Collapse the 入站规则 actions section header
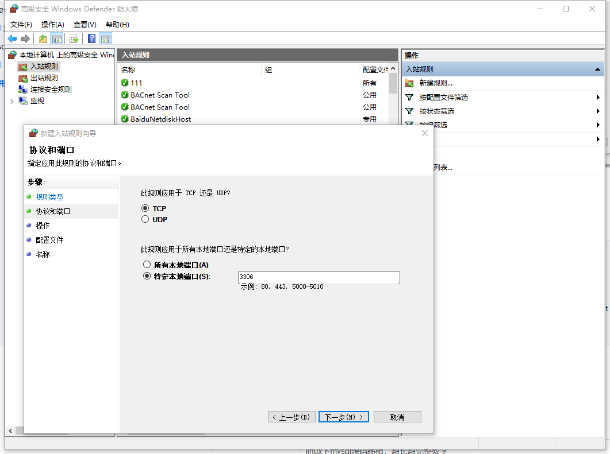This screenshot has width=610, height=454. coord(597,69)
